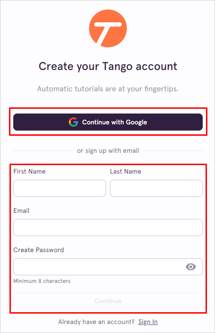Screen dimensions: 215x333
Task: Click the 'or sign up with email' text
Action: [108, 151]
